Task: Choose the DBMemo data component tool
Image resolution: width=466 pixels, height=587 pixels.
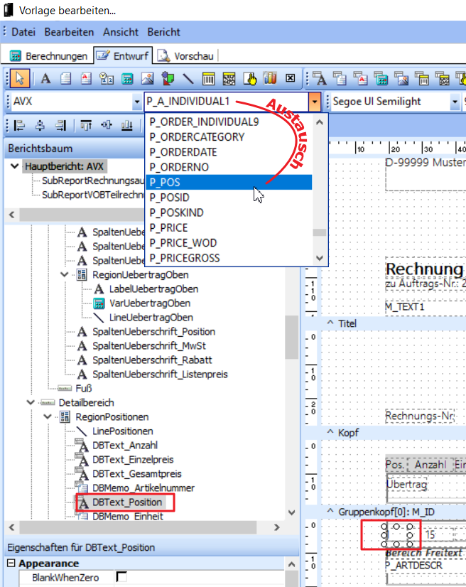Action: [x=340, y=79]
